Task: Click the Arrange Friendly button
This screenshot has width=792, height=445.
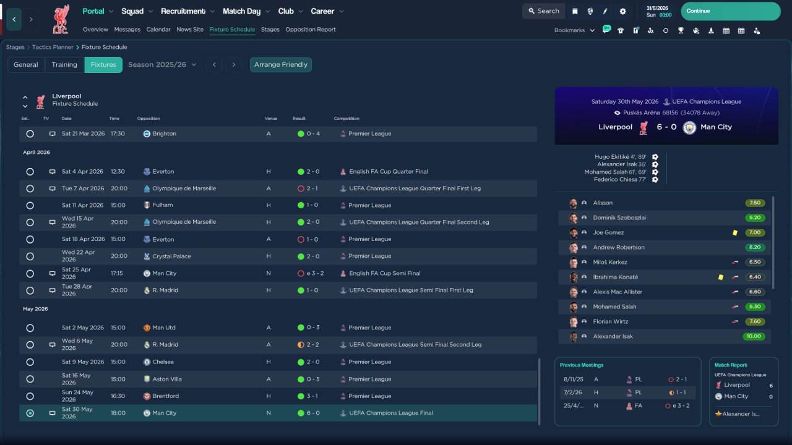Action: 281,64
